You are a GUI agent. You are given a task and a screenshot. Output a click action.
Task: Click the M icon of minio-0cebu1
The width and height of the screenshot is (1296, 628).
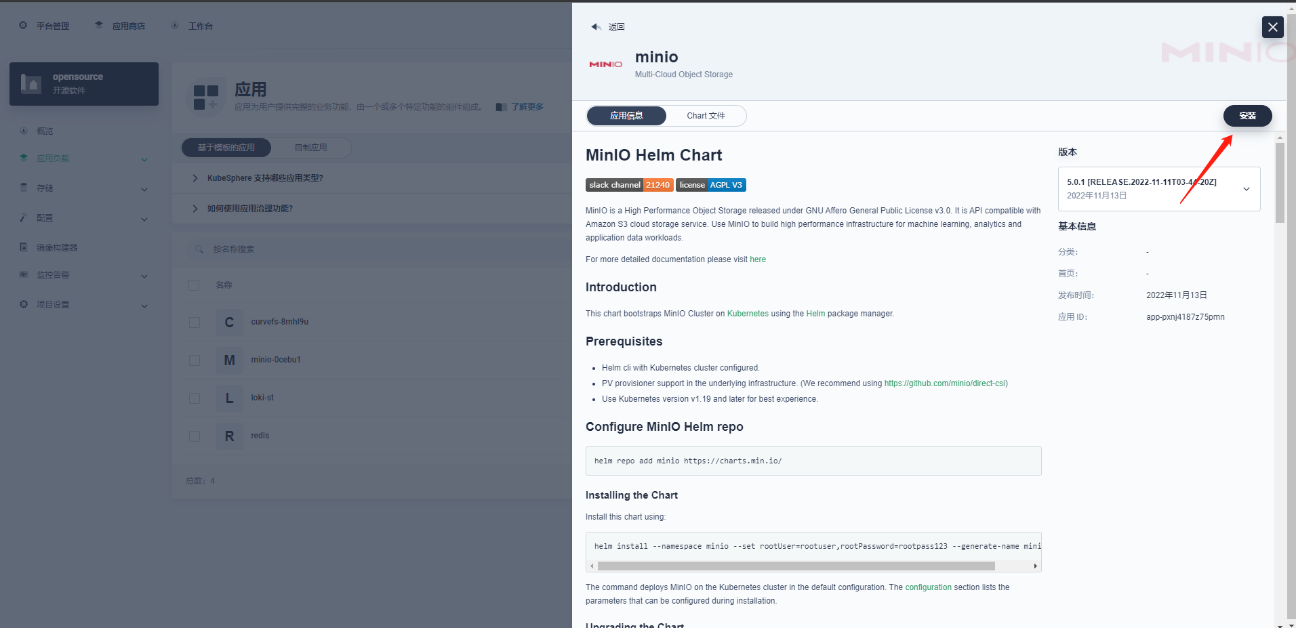pos(229,360)
